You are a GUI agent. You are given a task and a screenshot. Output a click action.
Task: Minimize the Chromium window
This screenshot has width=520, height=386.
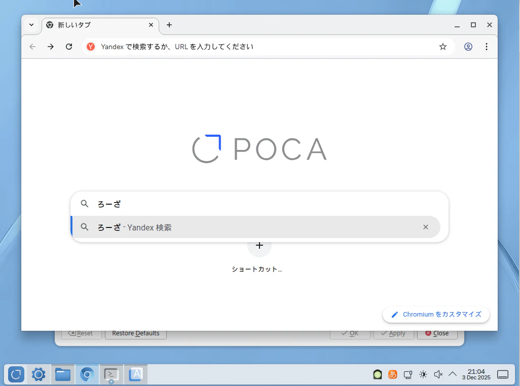click(457, 25)
